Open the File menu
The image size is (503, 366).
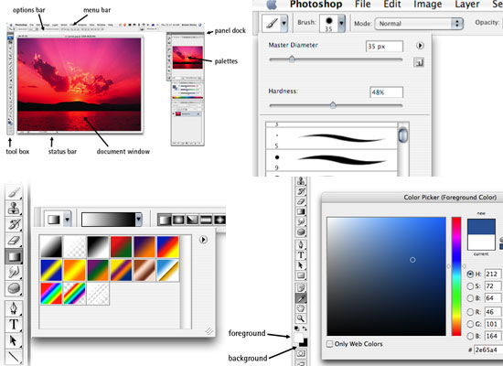click(x=363, y=5)
